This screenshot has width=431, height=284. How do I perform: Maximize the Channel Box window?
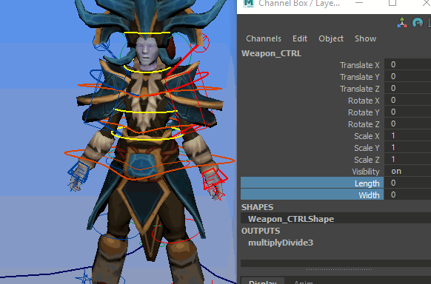point(392,3)
